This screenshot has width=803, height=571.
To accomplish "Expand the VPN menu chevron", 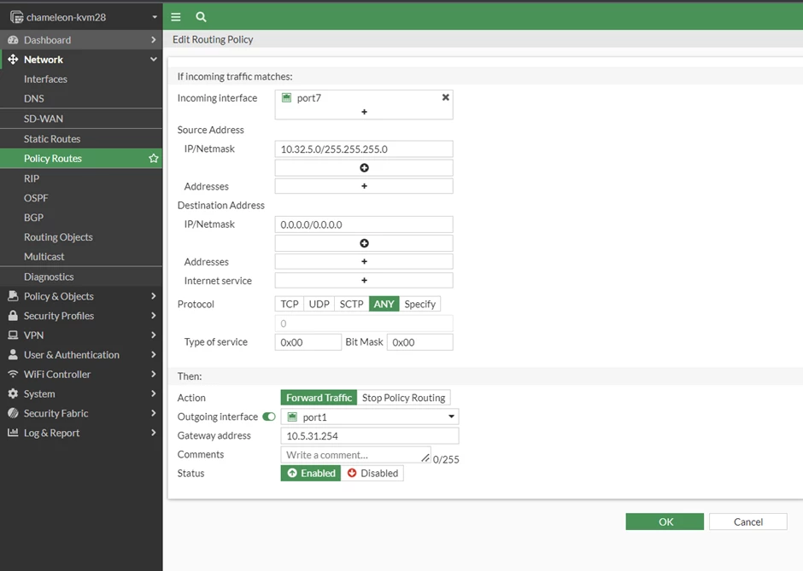I will 153,335.
